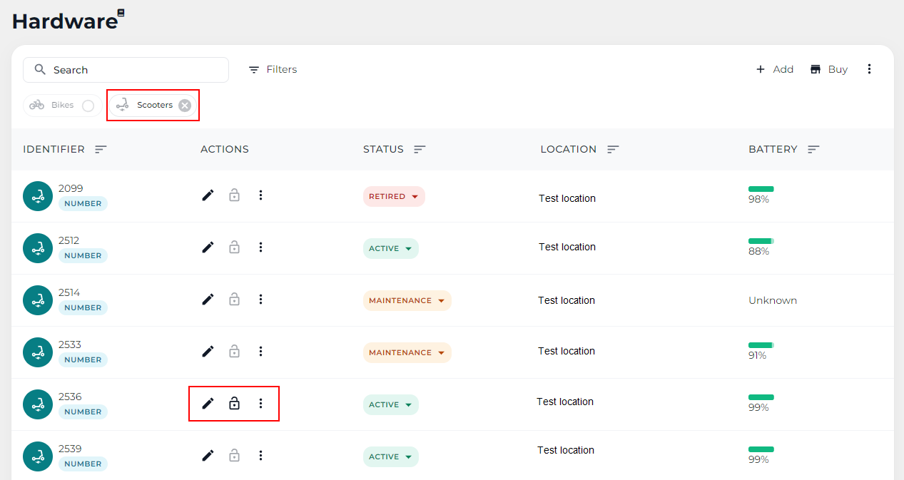Sort by the Location column header

click(613, 150)
